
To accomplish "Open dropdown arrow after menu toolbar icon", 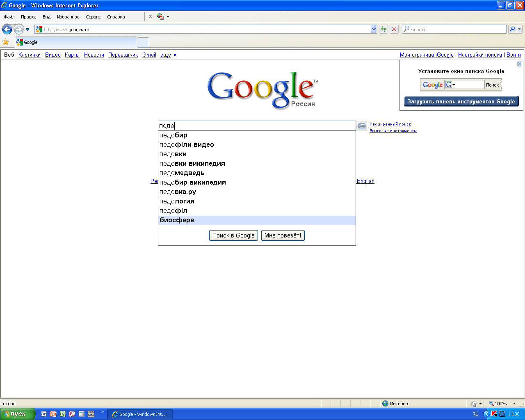I will [x=168, y=17].
